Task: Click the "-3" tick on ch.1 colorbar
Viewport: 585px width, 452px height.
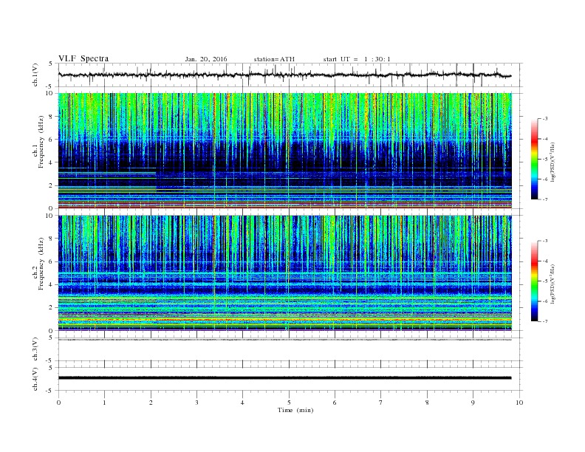Action: (544, 119)
